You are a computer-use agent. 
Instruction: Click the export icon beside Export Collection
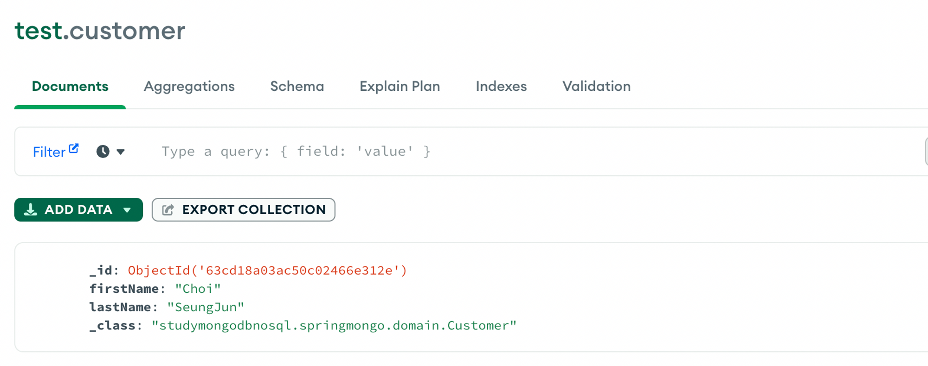pyautogui.click(x=168, y=210)
